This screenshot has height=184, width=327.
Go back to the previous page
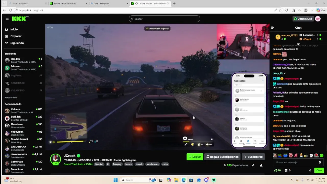pos(4,10)
